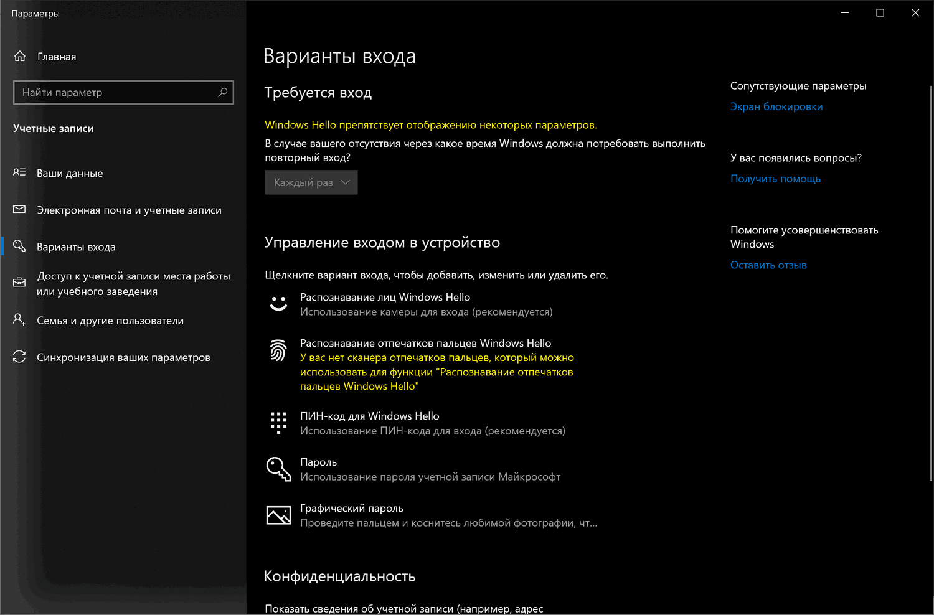Click into the Найти параметр search field

pyautogui.click(x=115, y=93)
